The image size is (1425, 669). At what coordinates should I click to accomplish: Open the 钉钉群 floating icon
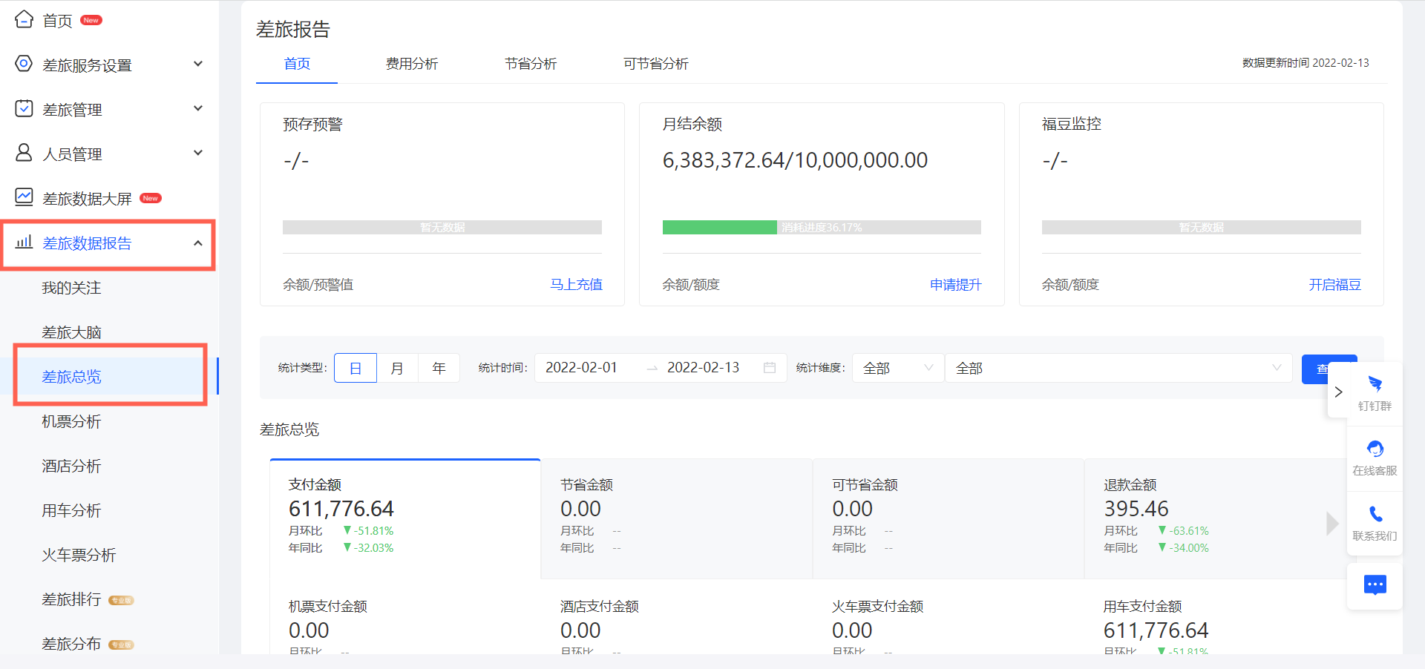click(1375, 384)
